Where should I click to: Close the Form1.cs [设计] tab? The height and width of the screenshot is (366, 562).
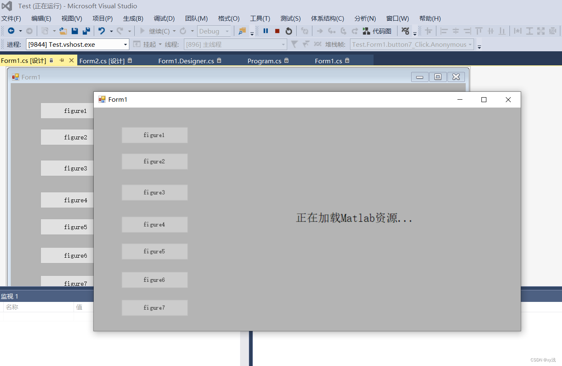[71, 60]
